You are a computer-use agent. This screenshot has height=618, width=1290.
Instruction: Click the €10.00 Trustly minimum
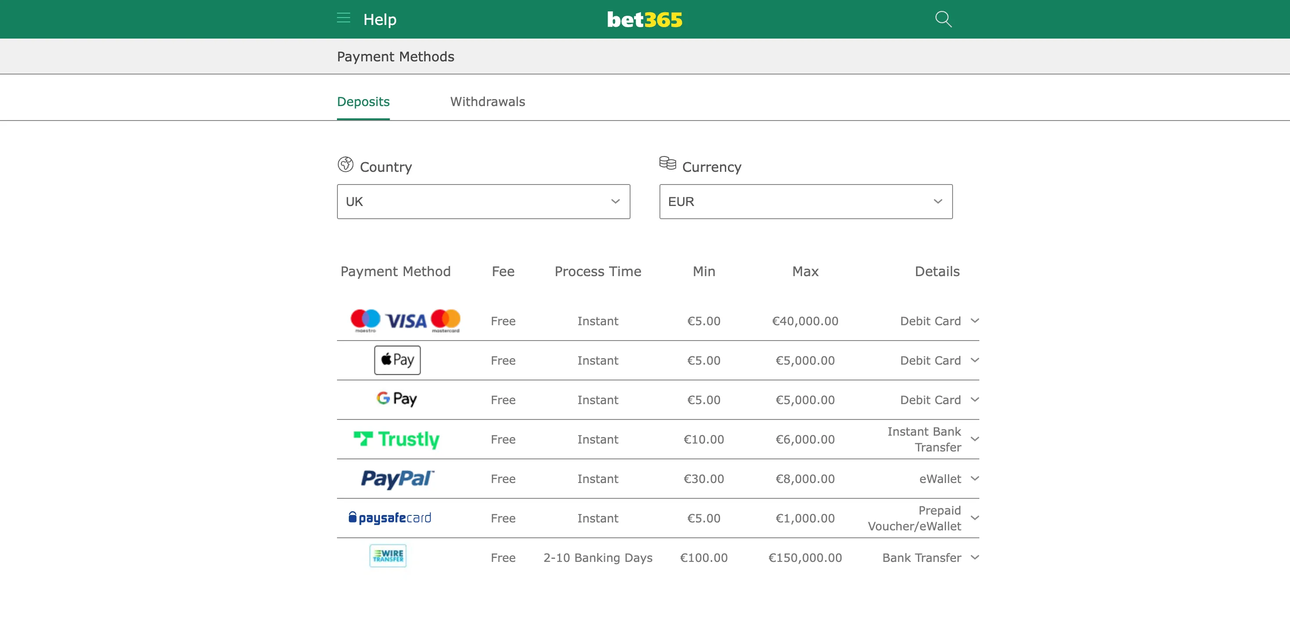[x=704, y=439]
